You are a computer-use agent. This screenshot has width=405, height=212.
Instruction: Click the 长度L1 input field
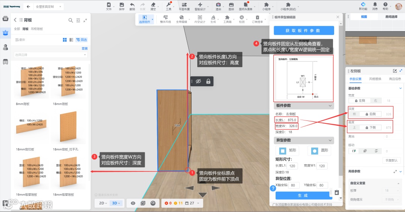pos(292,166)
